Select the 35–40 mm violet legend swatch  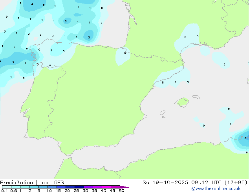[x=97, y=187]
